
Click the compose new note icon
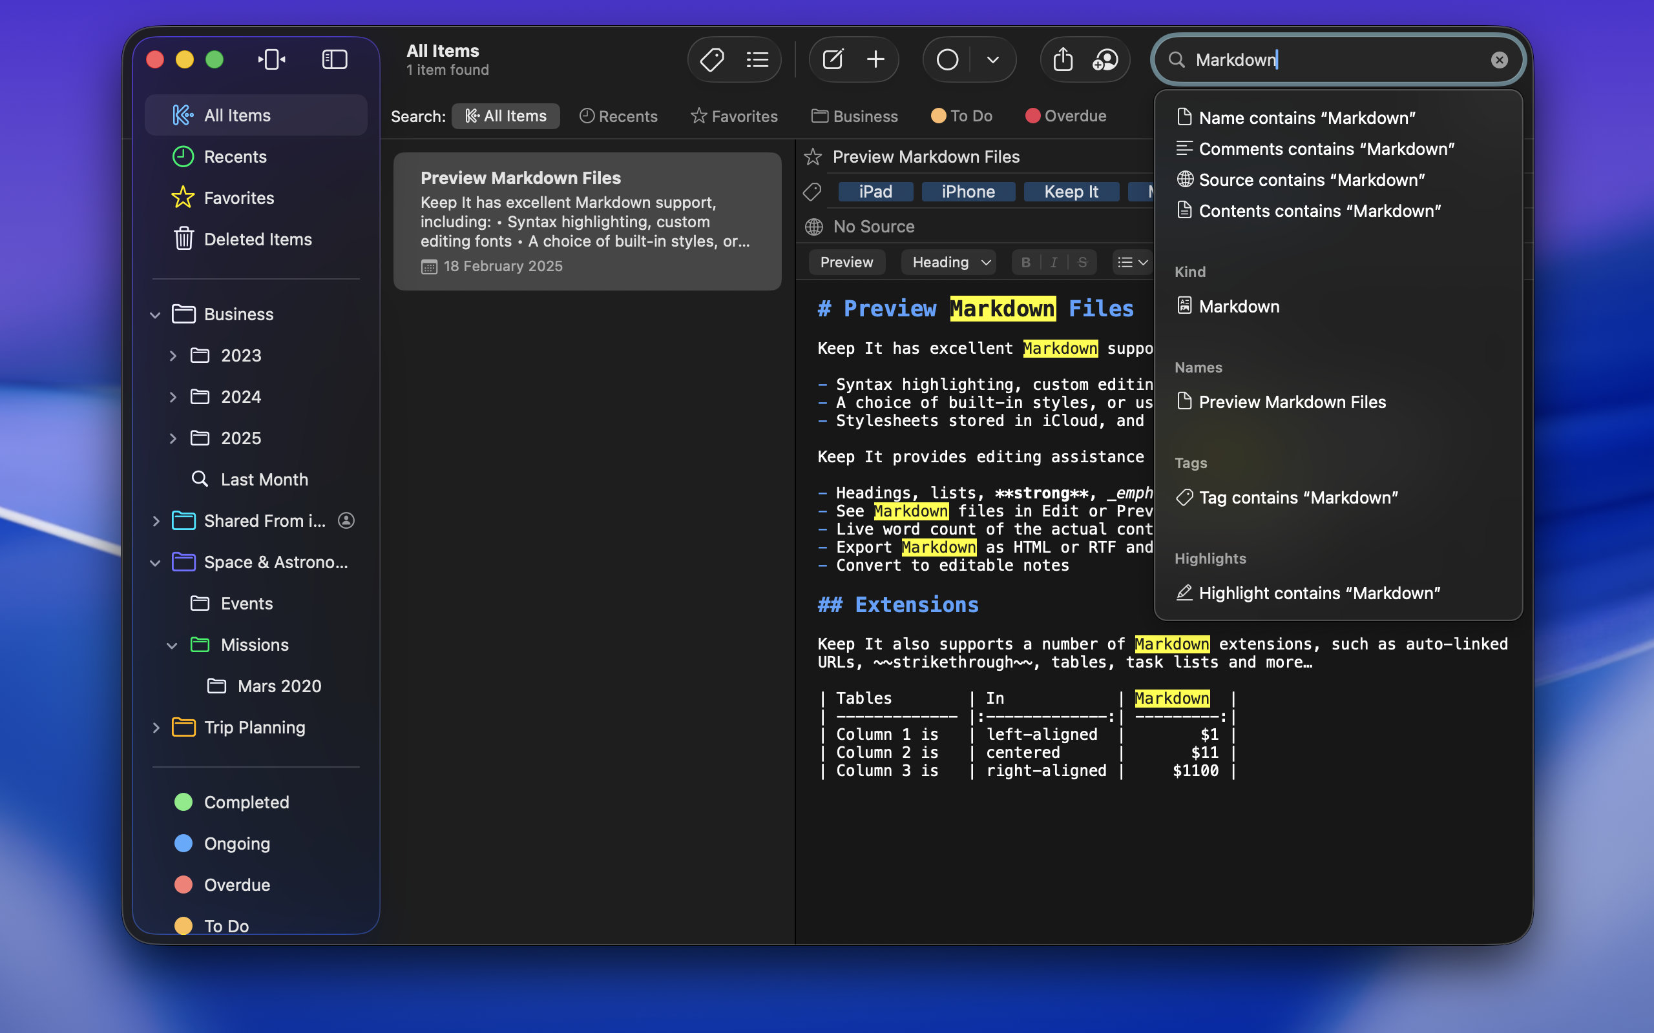[832, 60]
